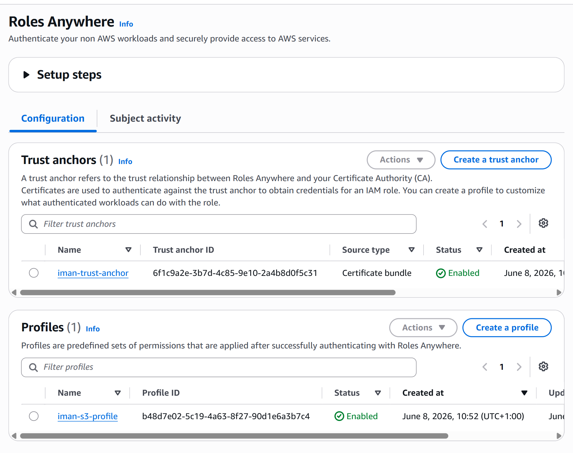Focus the Filter profiles field
This screenshot has height=453, width=573.
click(x=219, y=367)
